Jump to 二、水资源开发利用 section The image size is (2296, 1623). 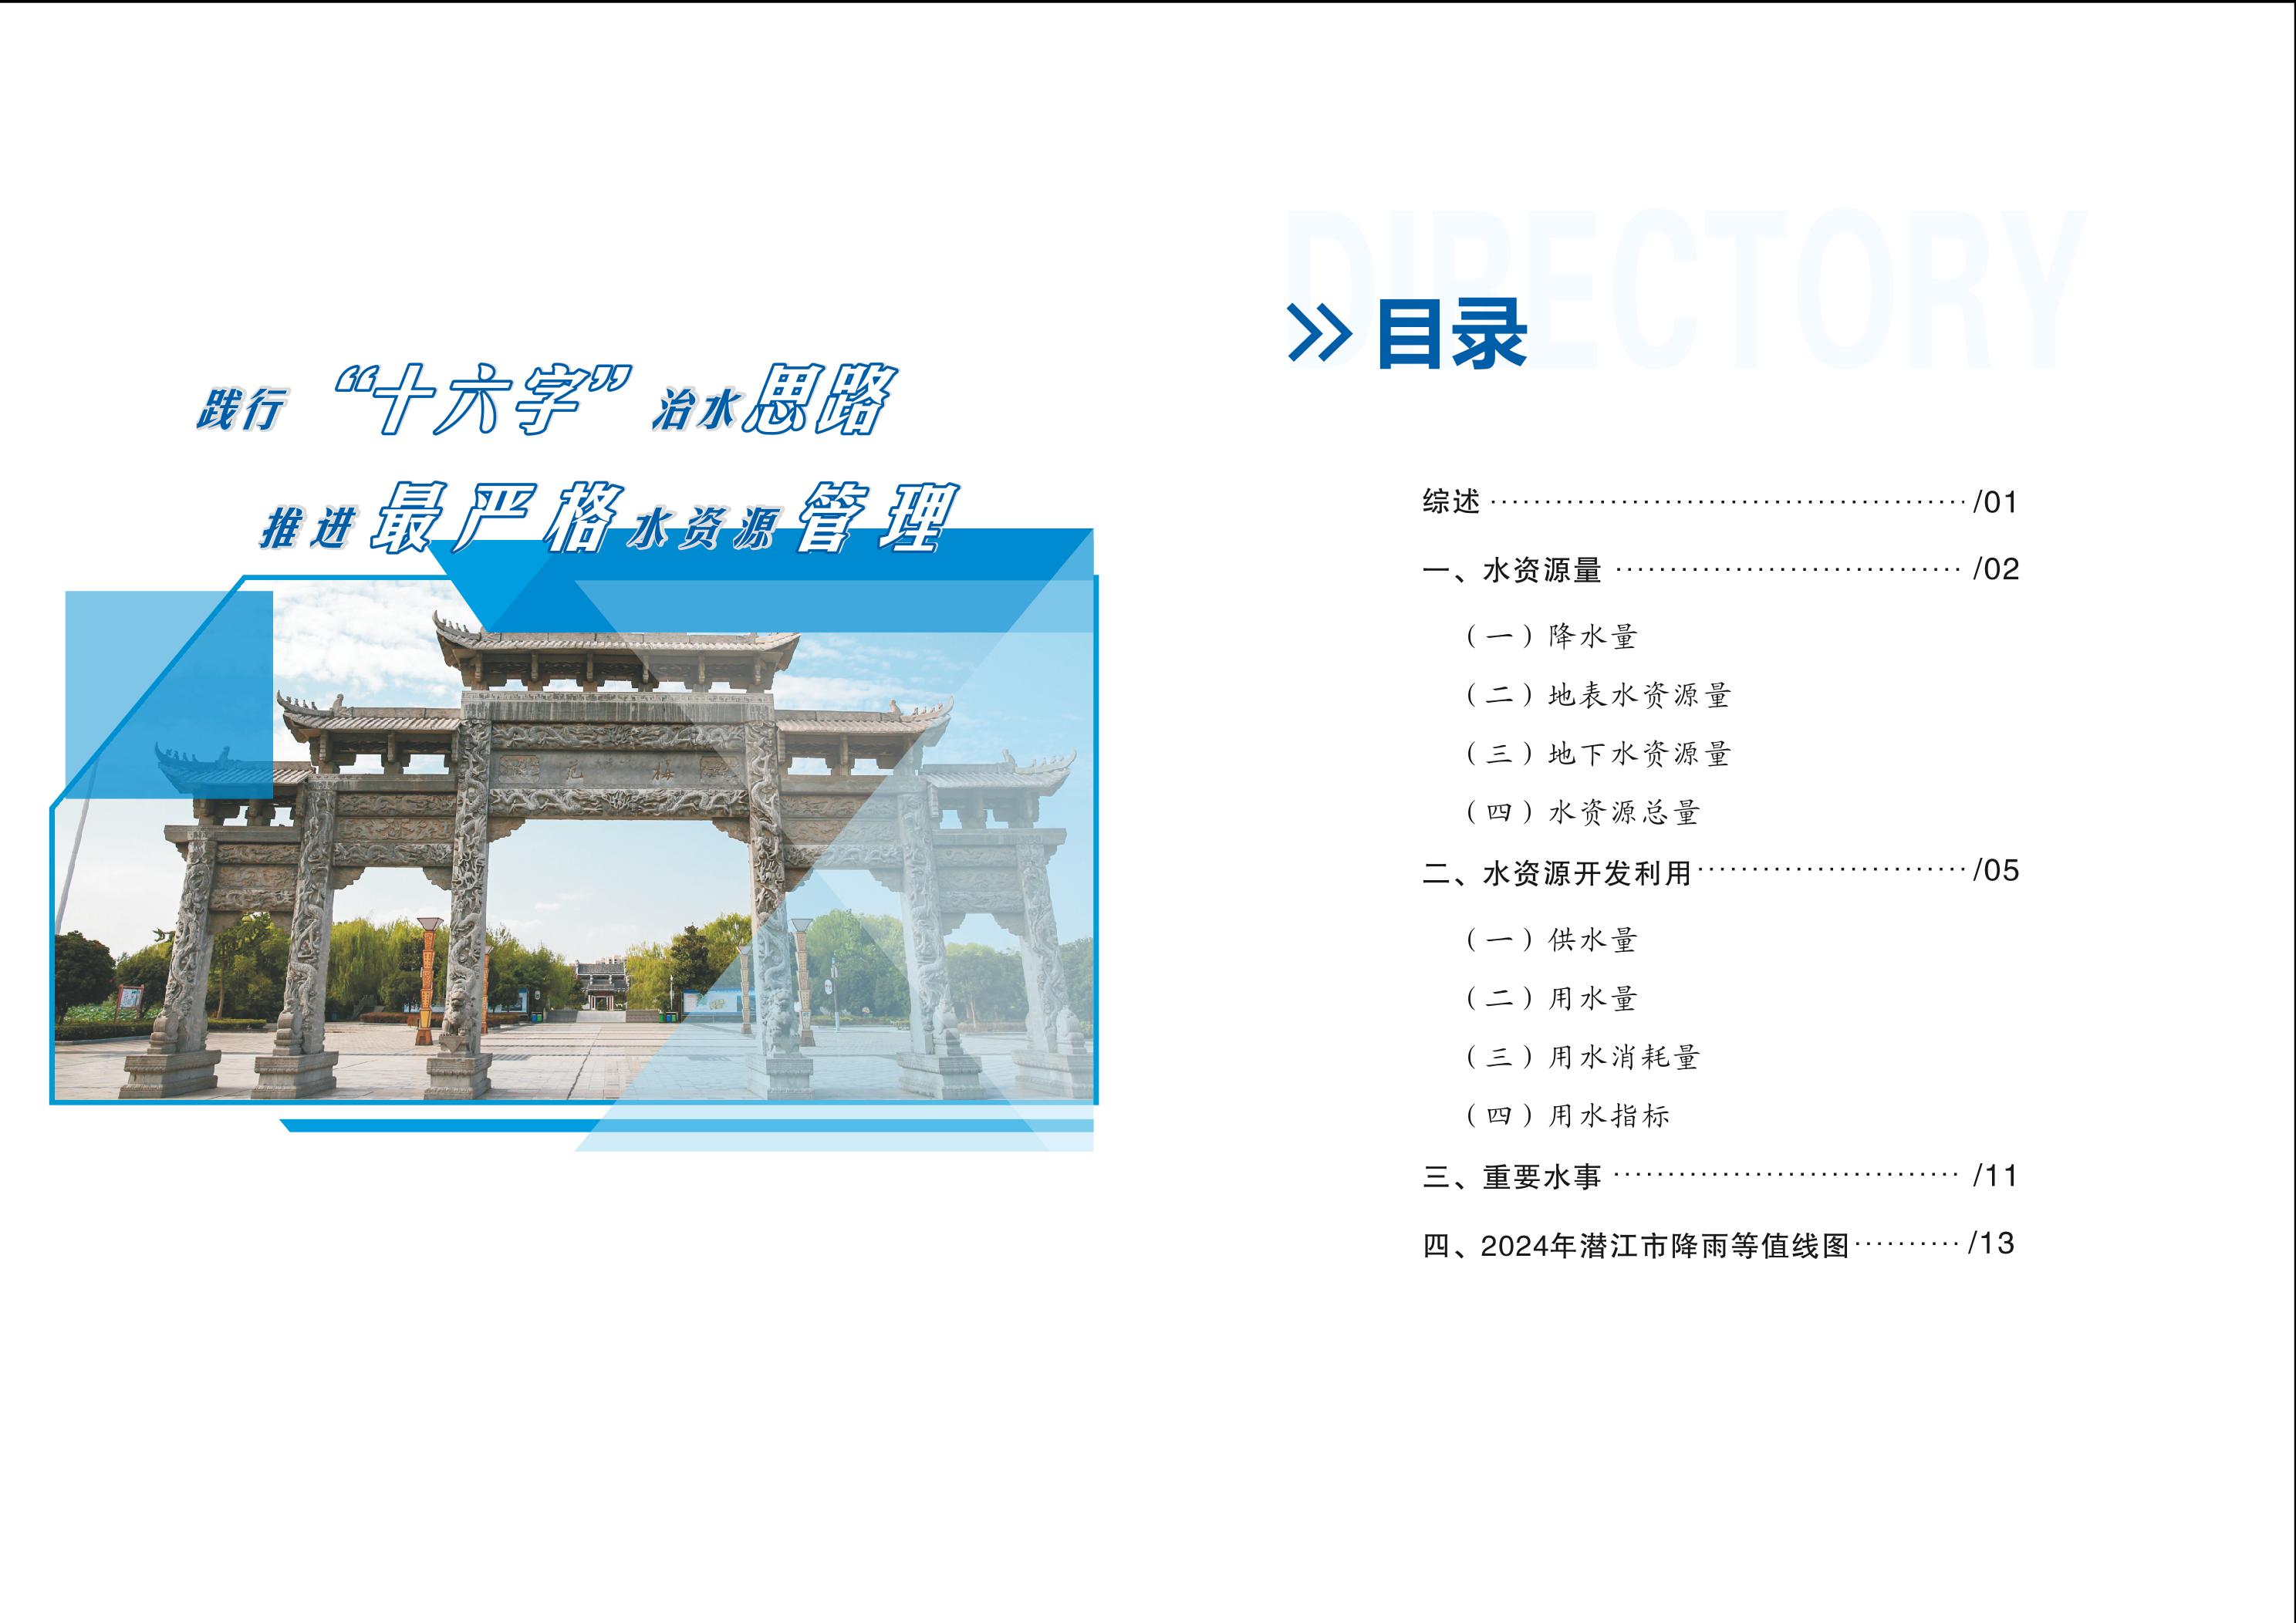pos(1556,873)
